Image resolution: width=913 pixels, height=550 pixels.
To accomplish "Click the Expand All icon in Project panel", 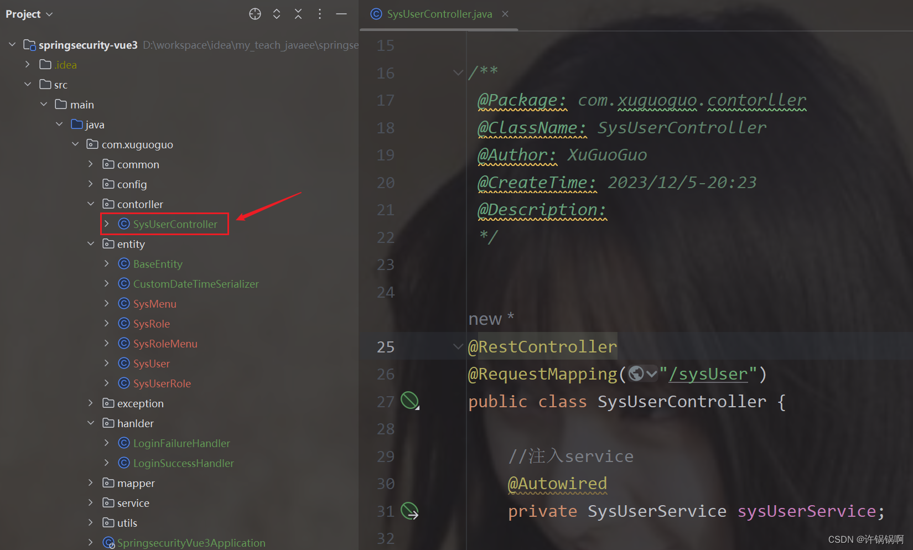I will click(x=277, y=14).
